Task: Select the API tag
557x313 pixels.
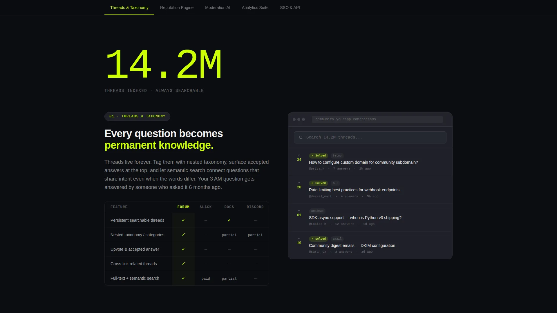Action: coord(335,183)
